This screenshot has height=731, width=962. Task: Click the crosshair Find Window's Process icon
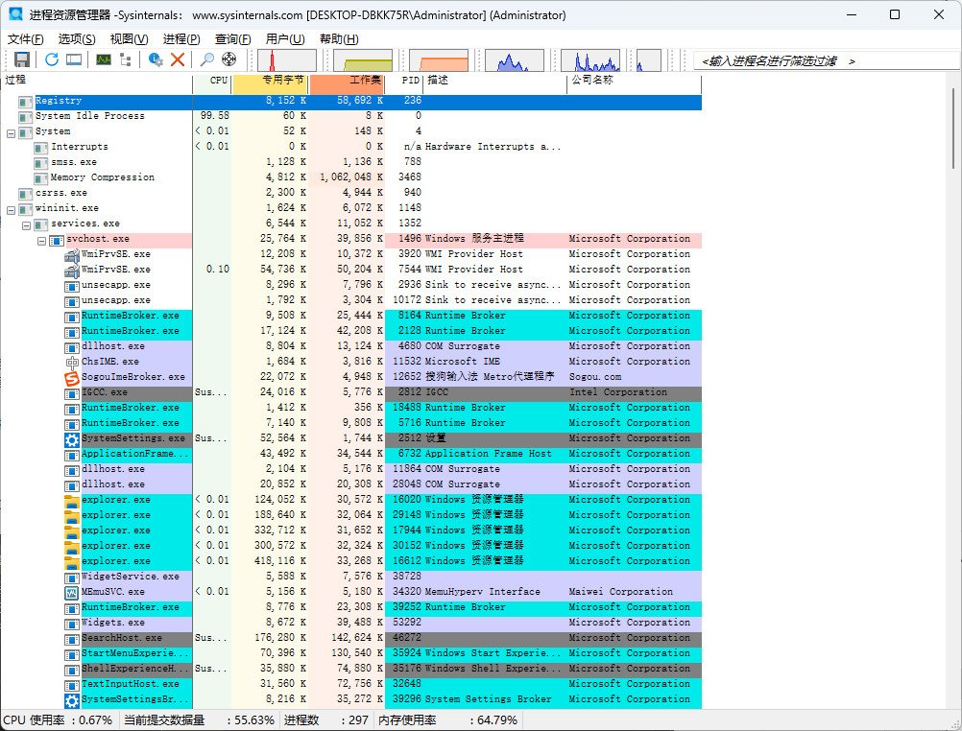tap(228, 59)
